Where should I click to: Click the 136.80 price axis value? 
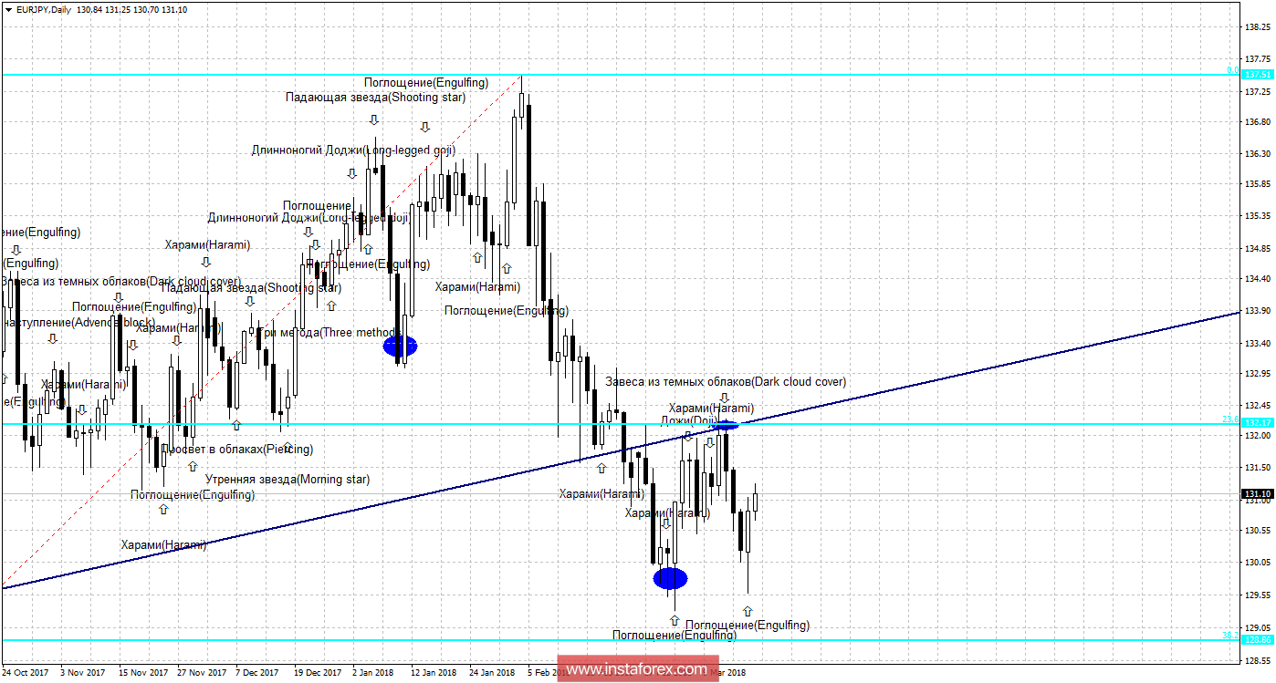pyautogui.click(x=1259, y=121)
